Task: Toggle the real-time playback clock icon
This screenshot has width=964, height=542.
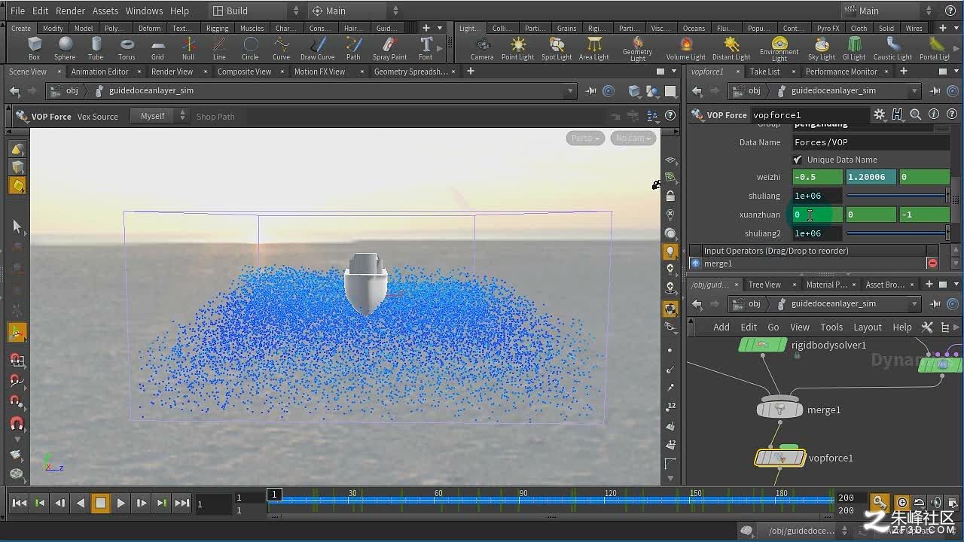Action: click(901, 503)
